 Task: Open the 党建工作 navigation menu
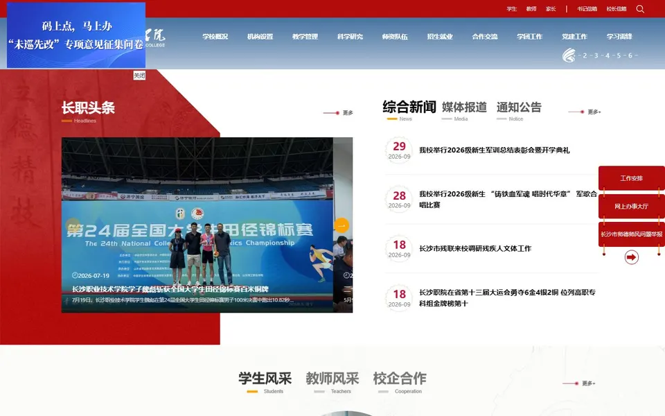pos(574,37)
